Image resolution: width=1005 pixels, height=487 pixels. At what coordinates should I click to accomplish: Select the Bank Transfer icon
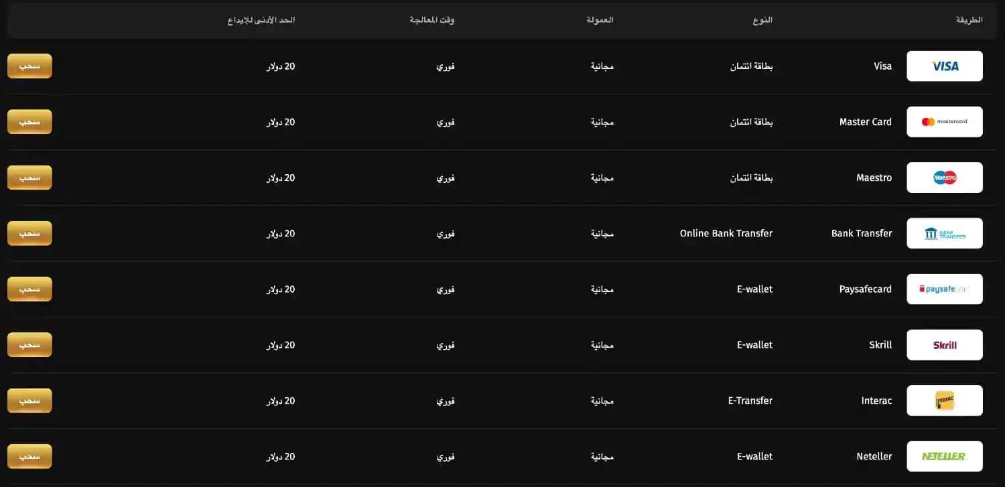click(x=944, y=233)
